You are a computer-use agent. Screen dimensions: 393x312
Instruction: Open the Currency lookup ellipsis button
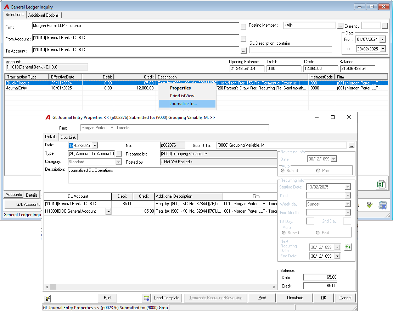coord(385,26)
